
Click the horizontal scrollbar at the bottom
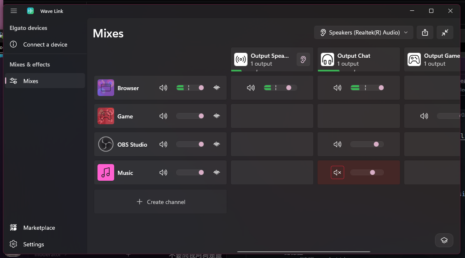point(304,252)
